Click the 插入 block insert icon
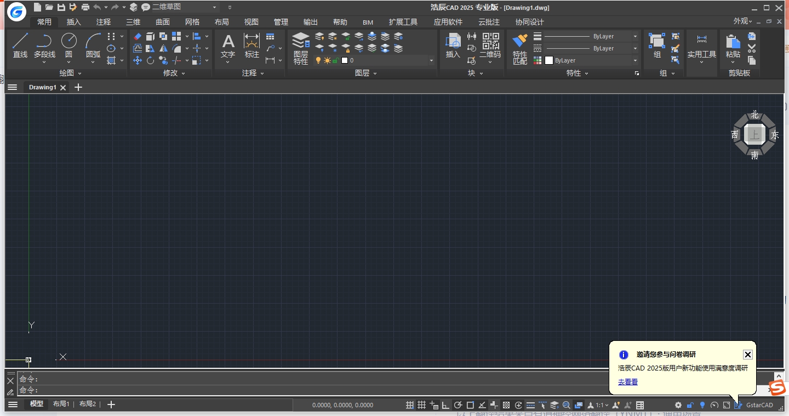789x416 pixels. pos(453,42)
